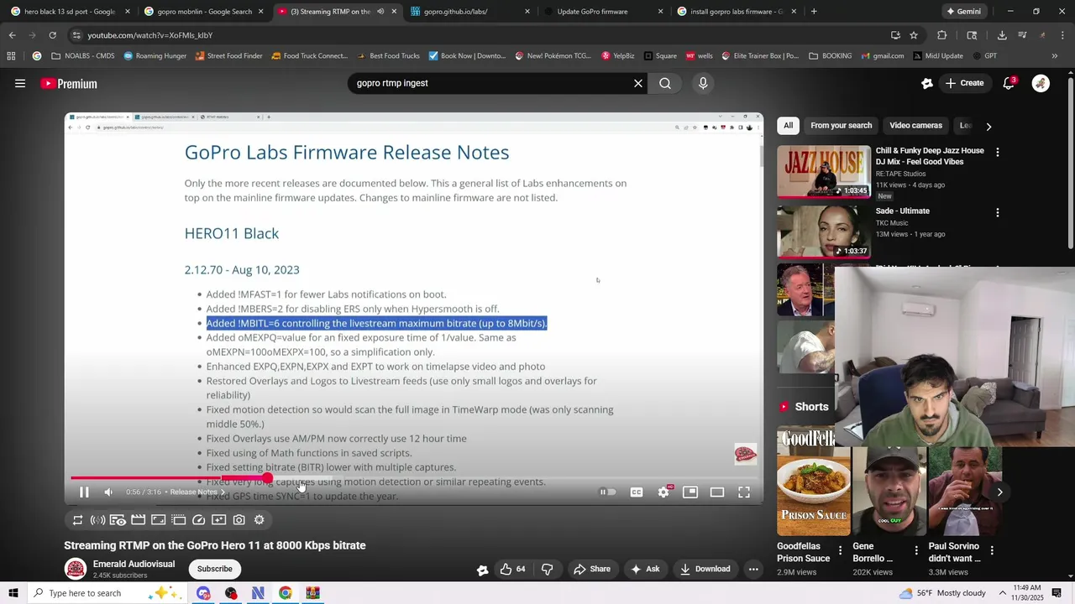Enter full screen mode
This screenshot has width=1075, height=604.
pyautogui.click(x=744, y=492)
